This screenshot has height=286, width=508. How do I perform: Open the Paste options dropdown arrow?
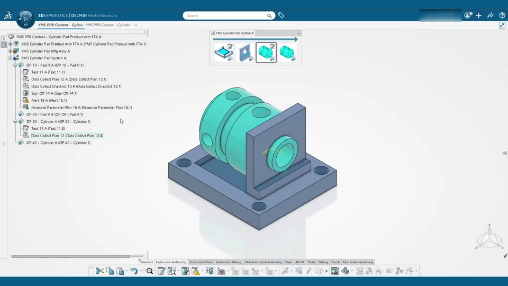pyautogui.click(x=126, y=271)
